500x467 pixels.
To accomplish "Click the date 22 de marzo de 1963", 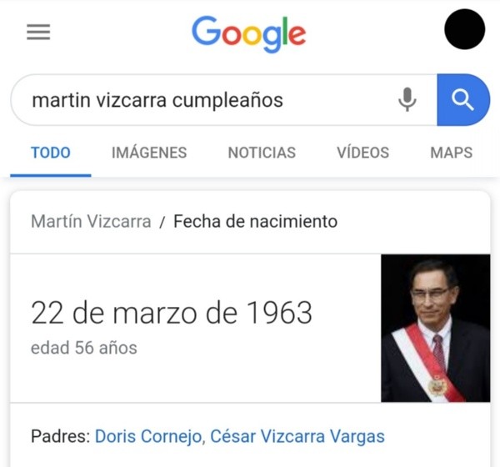I will 172,313.
